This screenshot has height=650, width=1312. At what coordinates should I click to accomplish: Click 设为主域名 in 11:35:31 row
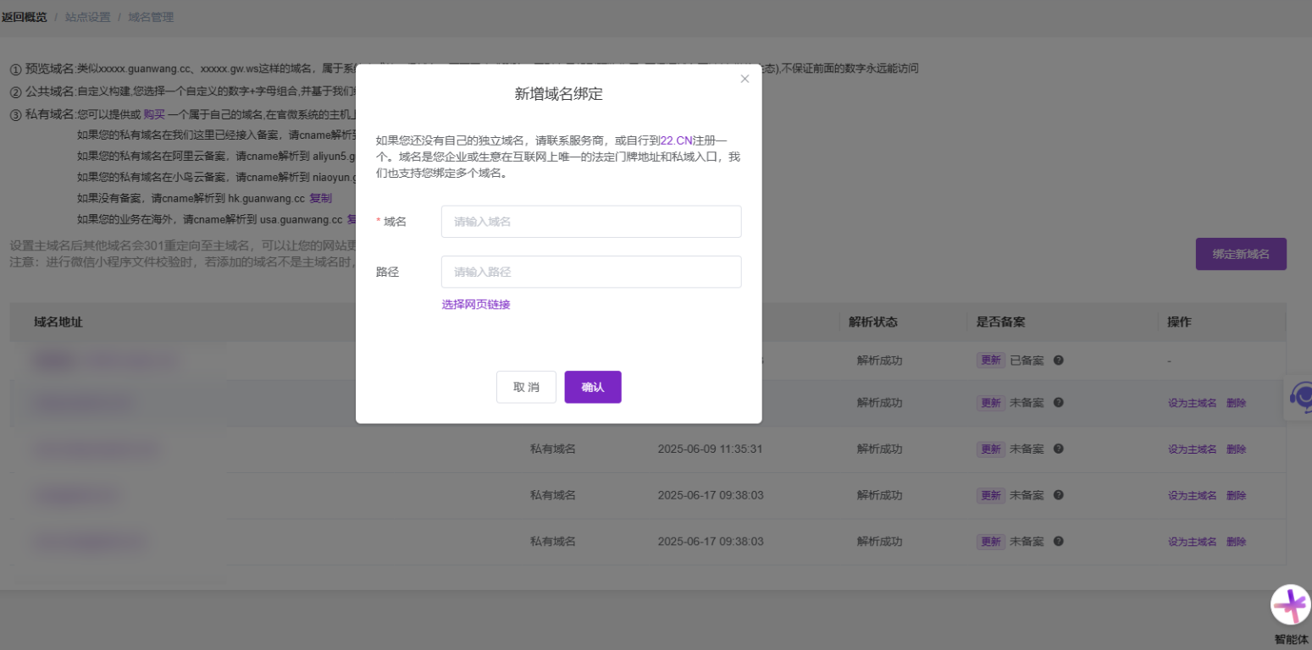1192,449
